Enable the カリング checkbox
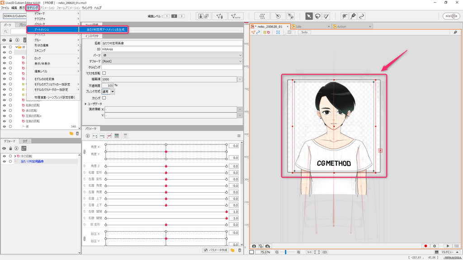 (104, 97)
